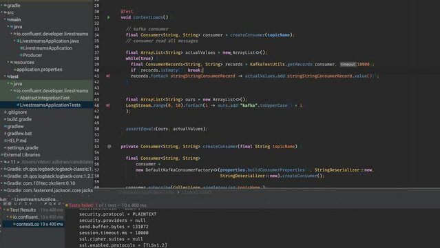Toggle Show Passed tests in Run toolbar
This screenshot has width=440, height=248.
pos(5,204)
